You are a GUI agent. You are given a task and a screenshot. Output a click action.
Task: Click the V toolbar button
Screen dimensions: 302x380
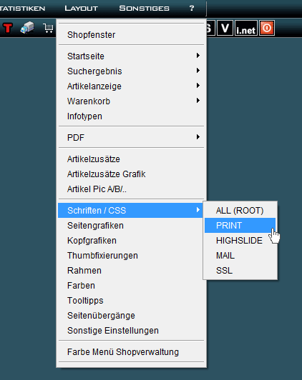(225, 28)
